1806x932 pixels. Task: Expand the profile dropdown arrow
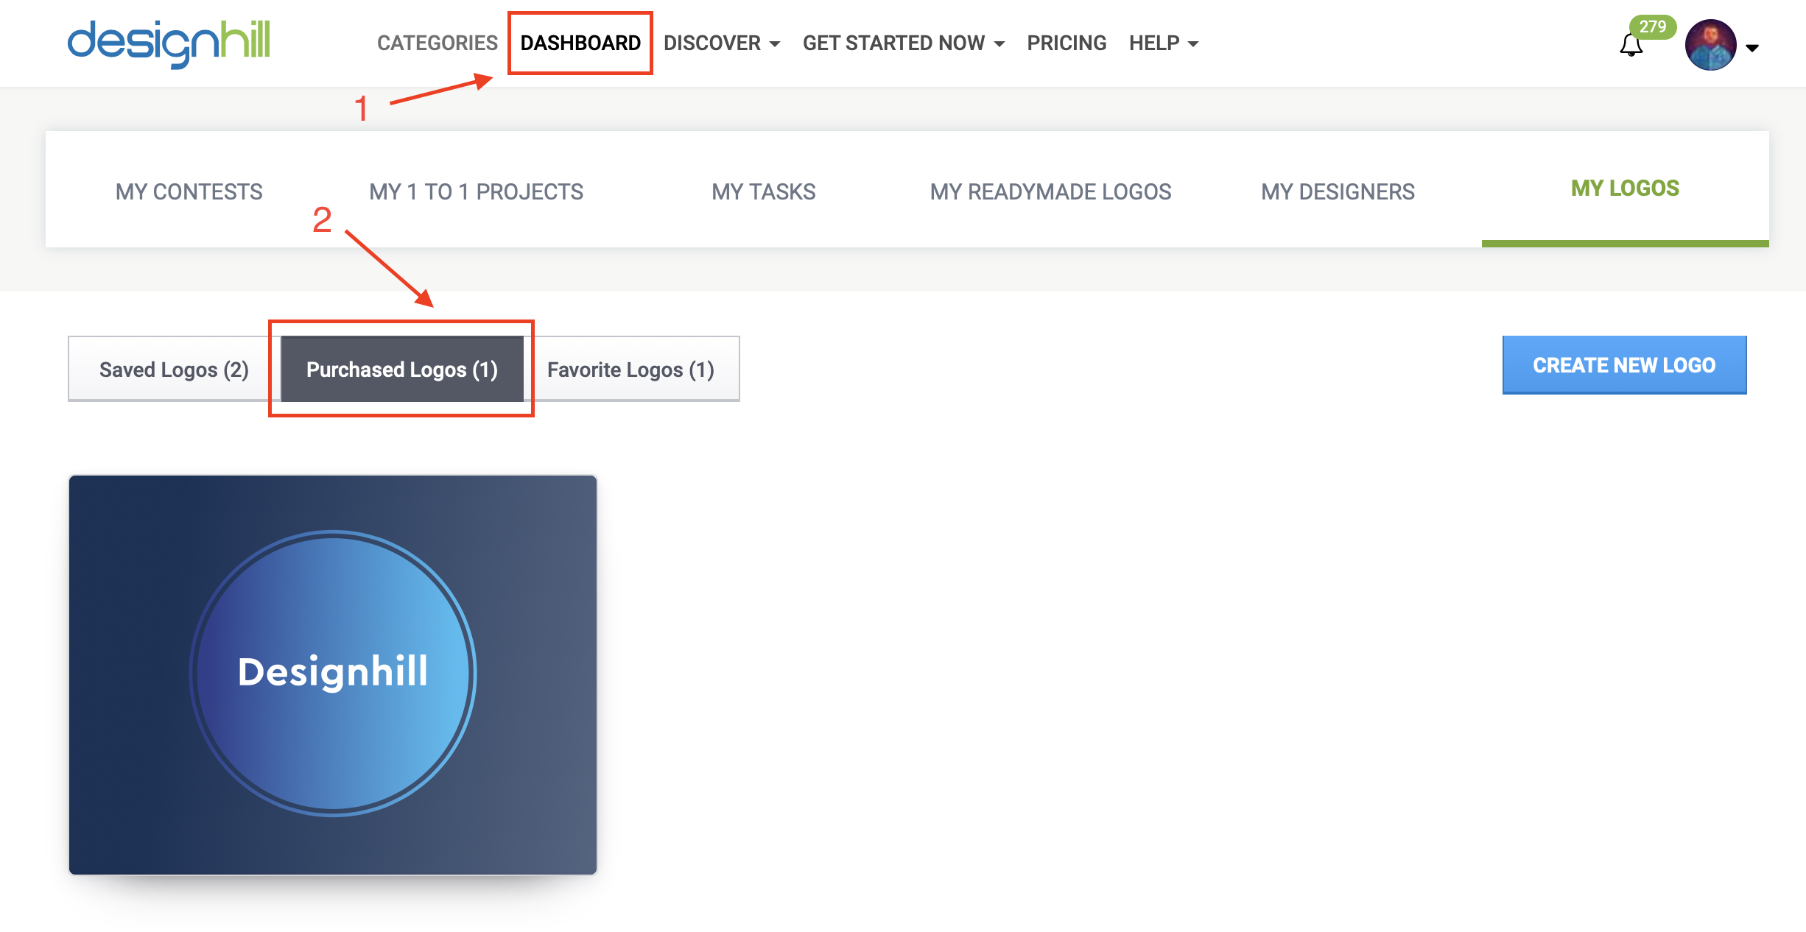pos(1752,48)
